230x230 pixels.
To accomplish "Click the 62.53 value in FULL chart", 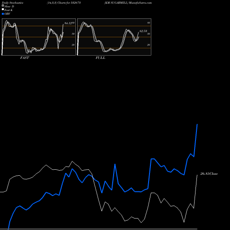I will [x=143, y=31].
